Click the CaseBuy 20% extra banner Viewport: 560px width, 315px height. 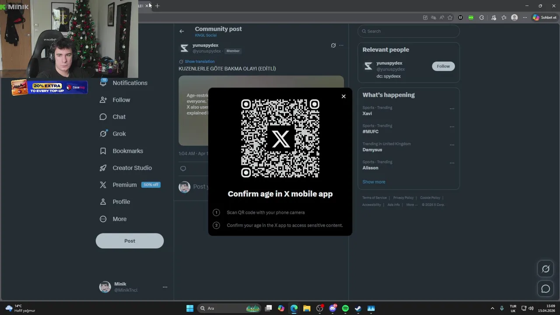(49, 87)
